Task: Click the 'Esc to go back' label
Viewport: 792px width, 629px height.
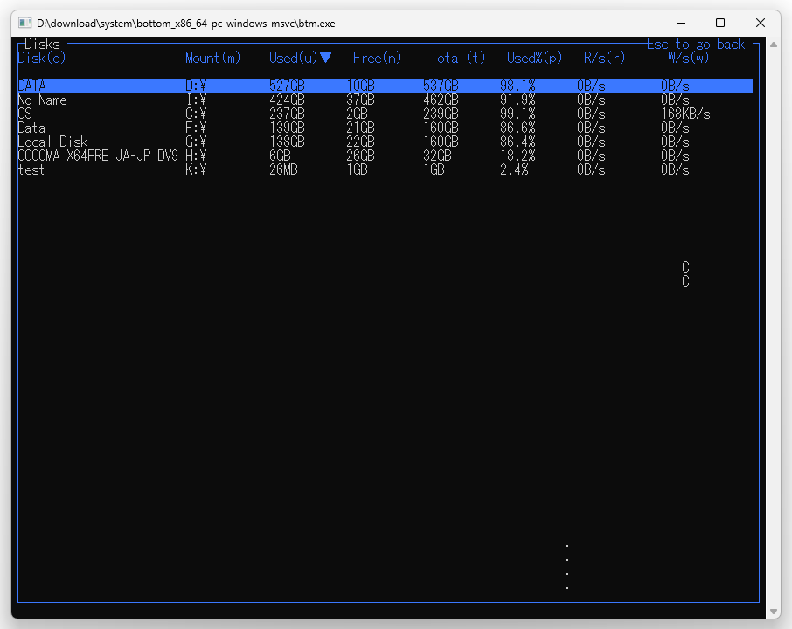Action: 696,45
